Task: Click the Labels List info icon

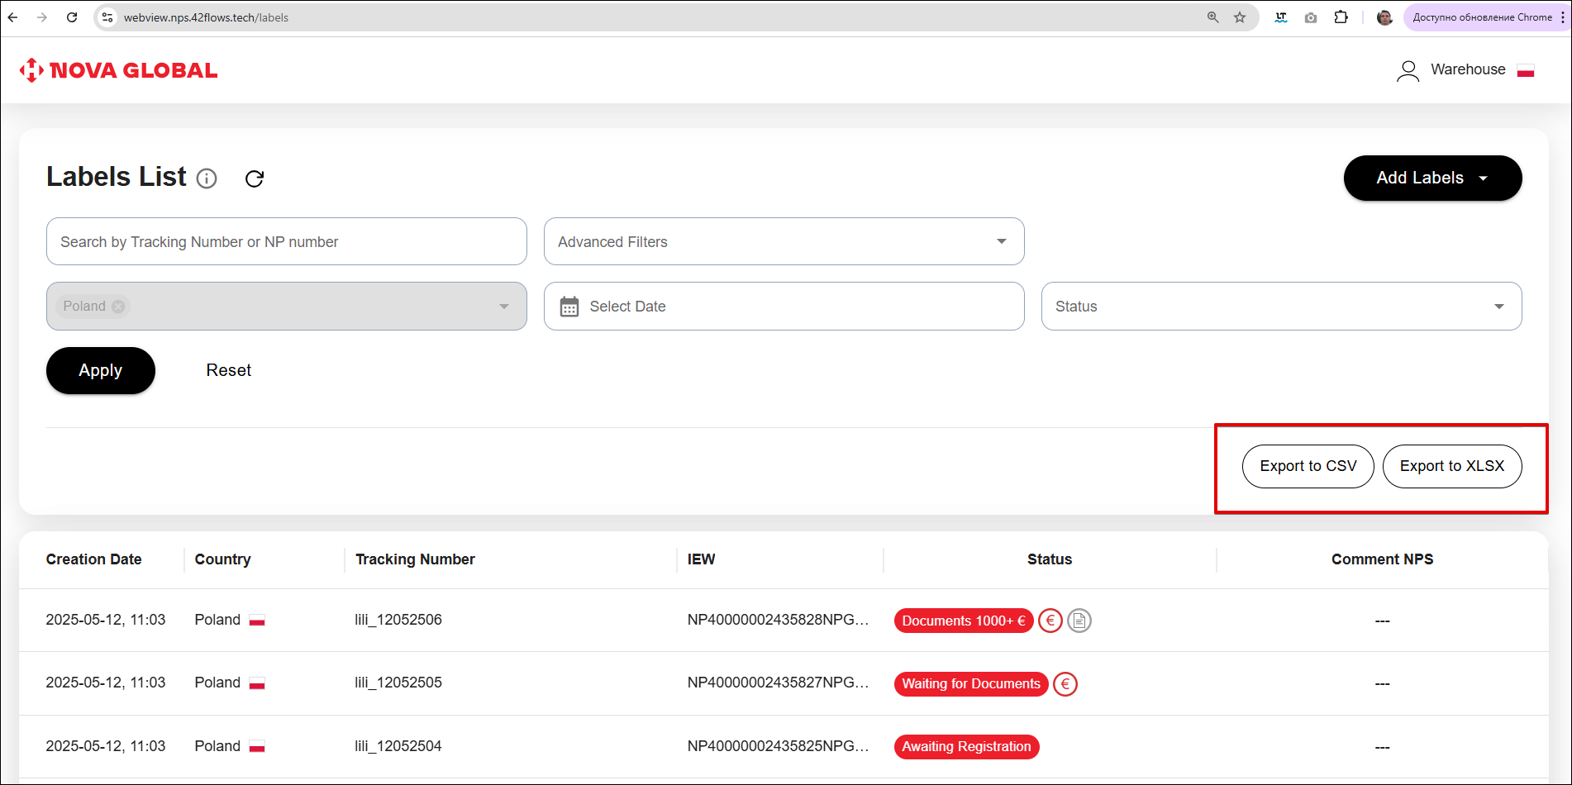Action: (207, 178)
